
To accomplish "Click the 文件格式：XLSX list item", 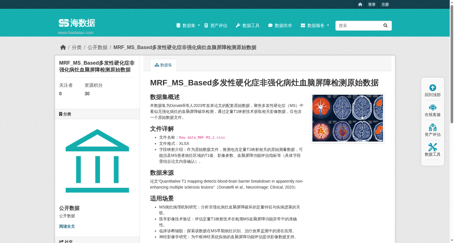I will pyautogui.click(x=174, y=143).
